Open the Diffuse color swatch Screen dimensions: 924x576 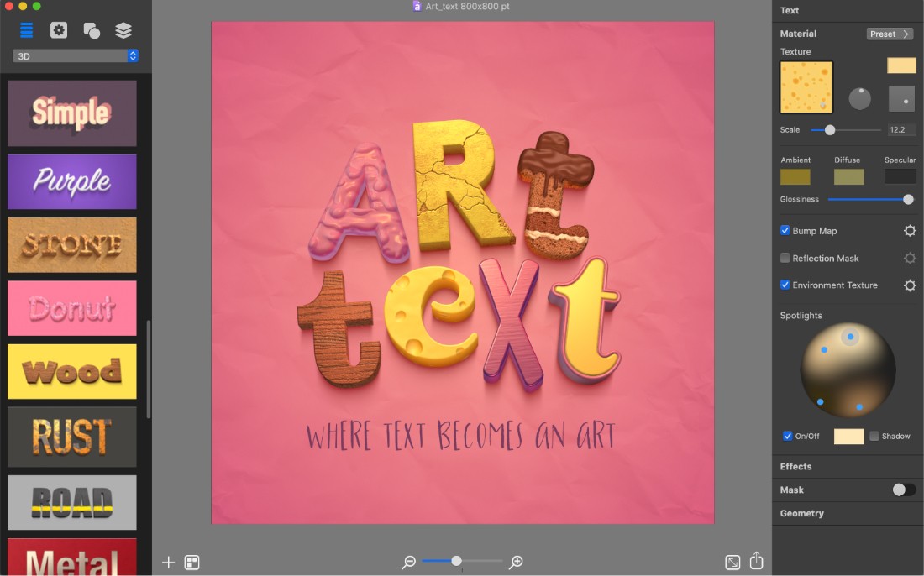(848, 176)
